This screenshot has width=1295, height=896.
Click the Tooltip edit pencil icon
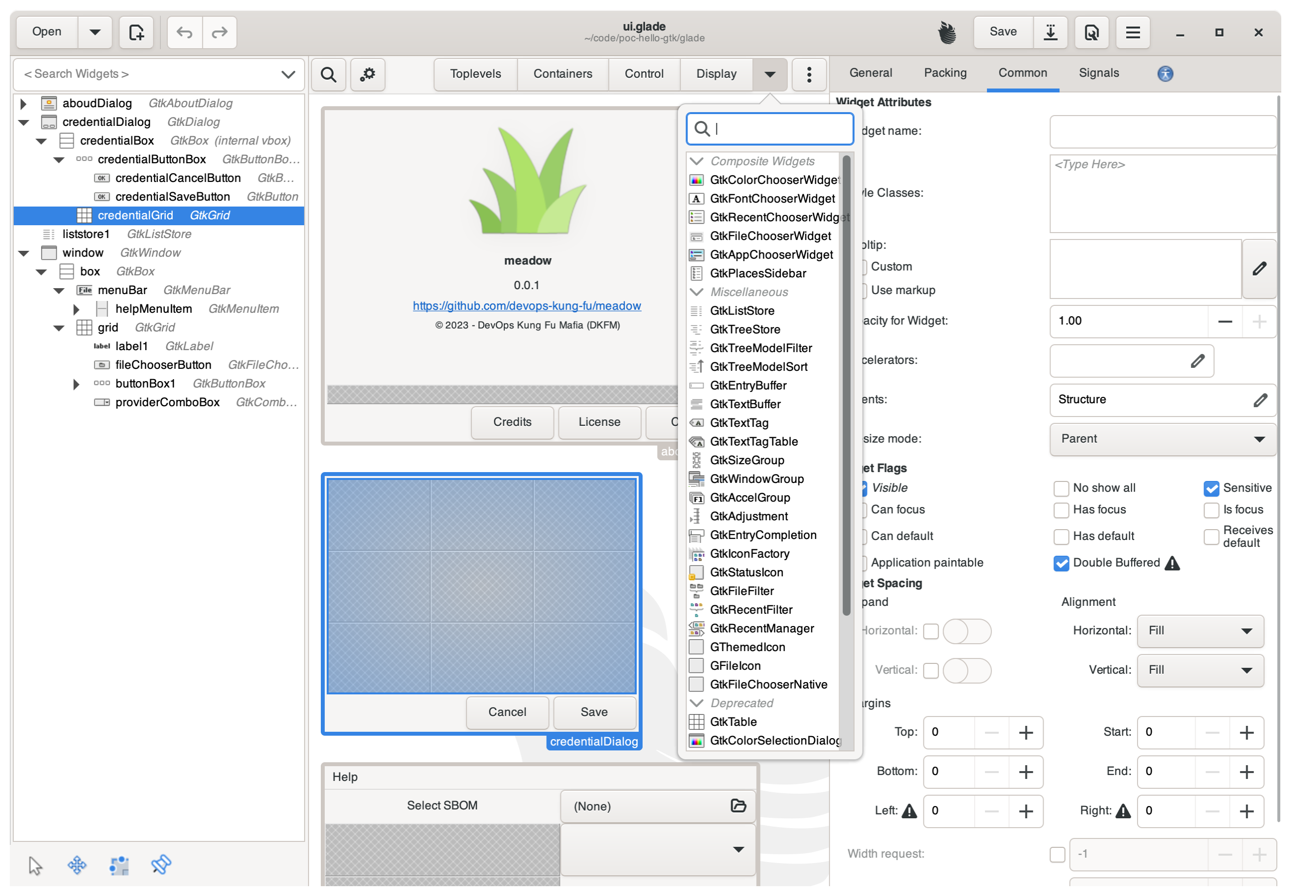pyautogui.click(x=1259, y=269)
